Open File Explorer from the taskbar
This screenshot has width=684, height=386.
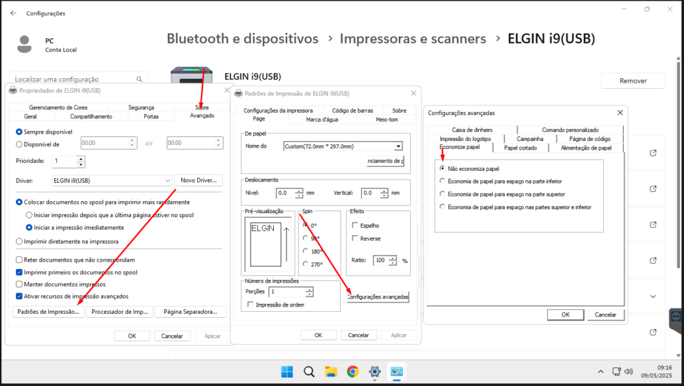point(330,371)
